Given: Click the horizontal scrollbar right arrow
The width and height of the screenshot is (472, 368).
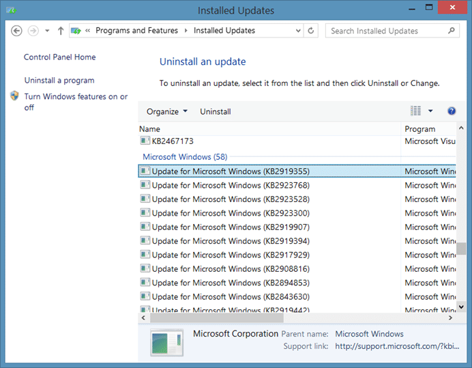Looking at the screenshot, I should (x=450, y=317).
